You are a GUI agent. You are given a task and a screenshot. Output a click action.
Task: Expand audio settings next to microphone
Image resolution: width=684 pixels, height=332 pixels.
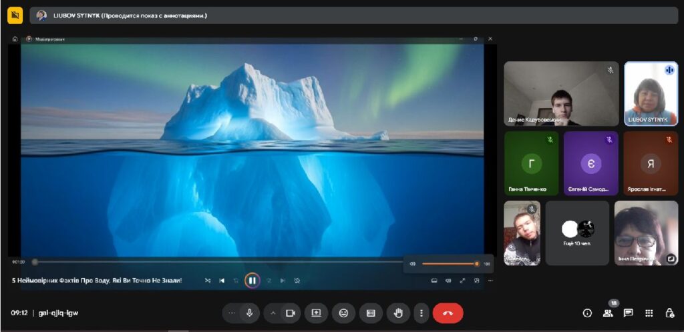coord(232,313)
